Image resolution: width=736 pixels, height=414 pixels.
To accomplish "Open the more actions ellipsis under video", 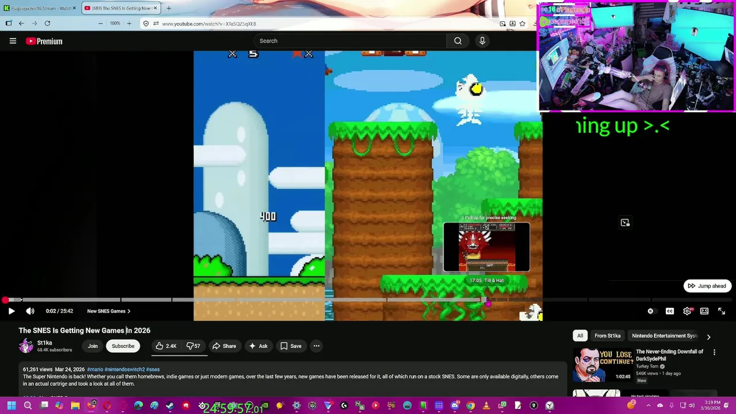I will 316,346.
